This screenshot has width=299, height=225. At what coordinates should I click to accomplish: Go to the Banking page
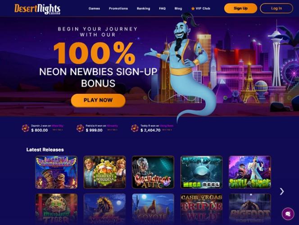click(143, 9)
